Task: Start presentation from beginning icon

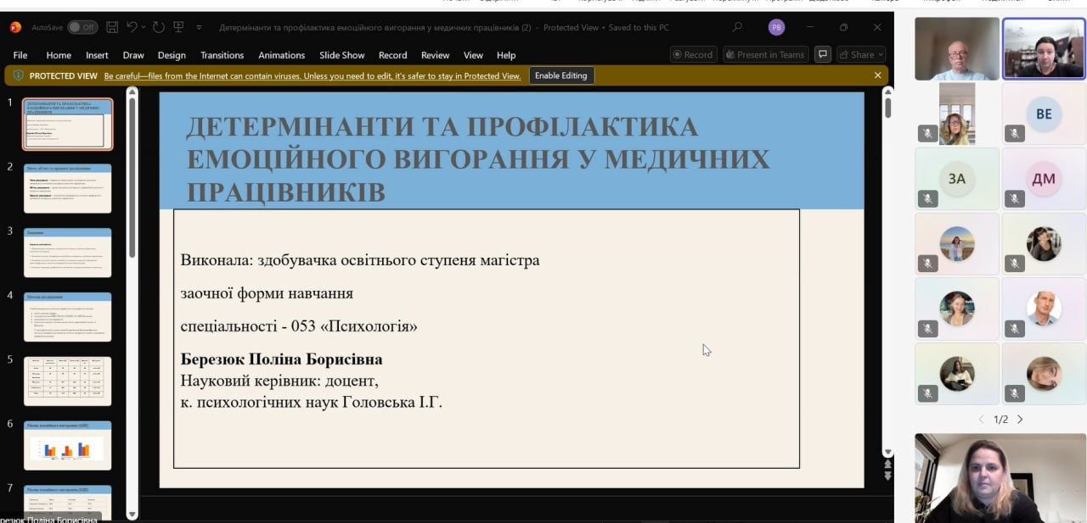Action: (x=178, y=27)
